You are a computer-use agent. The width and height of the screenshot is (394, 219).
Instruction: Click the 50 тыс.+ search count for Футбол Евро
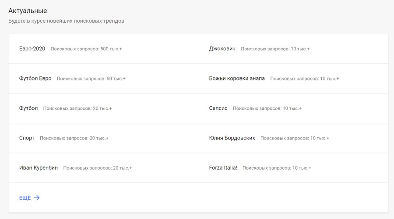pos(91,79)
